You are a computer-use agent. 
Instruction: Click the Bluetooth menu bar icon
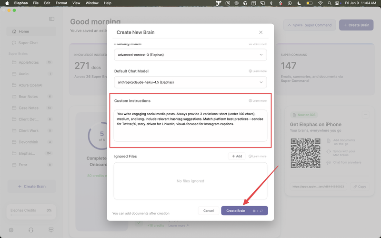(271, 3)
